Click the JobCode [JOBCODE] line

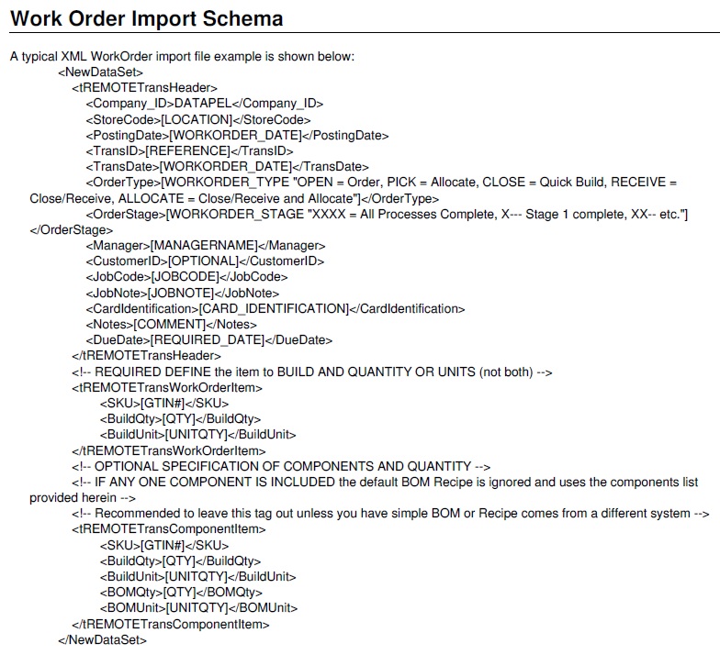pyautogui.click(x=186, y=277)
